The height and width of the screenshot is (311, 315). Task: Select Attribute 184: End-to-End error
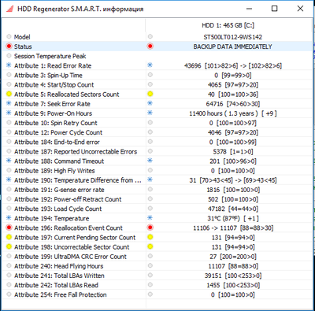57,142
